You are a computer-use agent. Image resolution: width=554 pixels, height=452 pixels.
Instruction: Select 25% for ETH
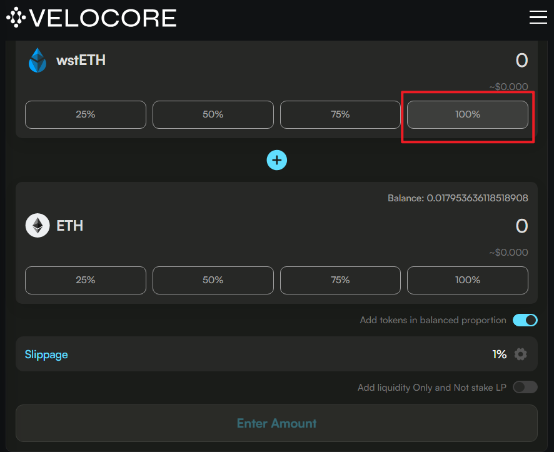86,280
